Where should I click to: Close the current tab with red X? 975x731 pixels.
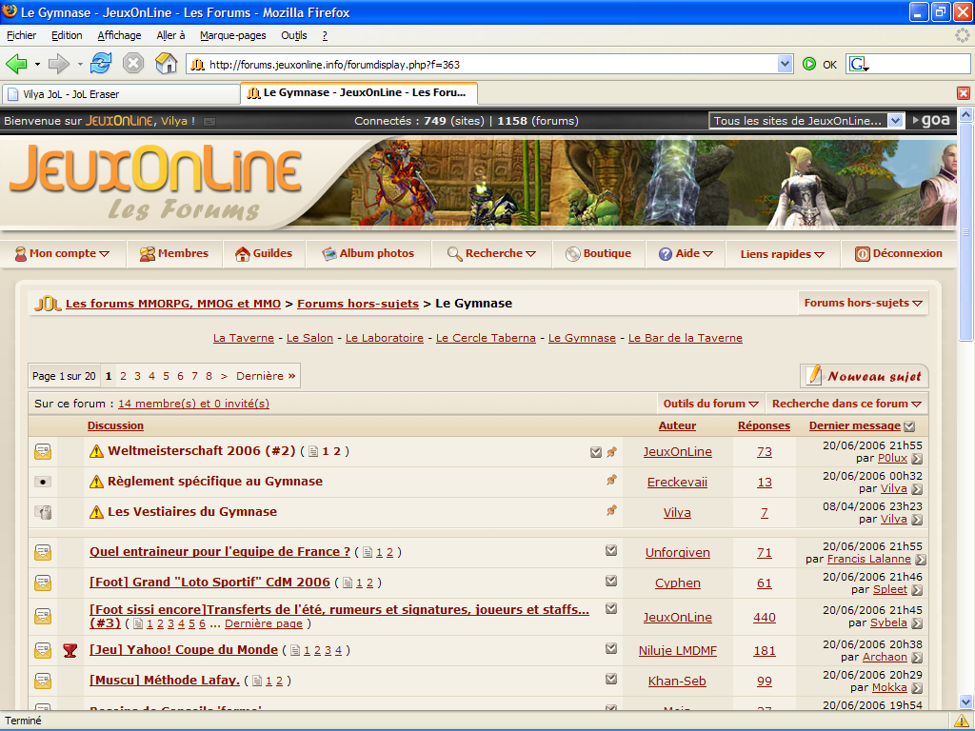[x=964, y=93]
